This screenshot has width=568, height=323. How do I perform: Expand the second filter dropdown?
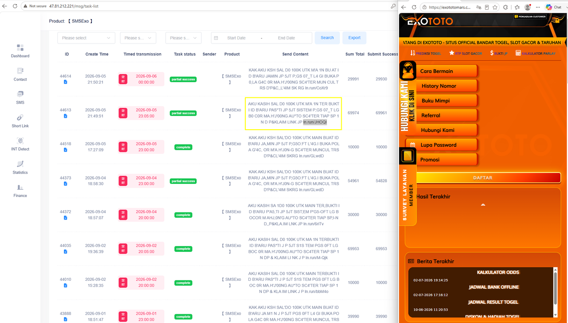(x=138, y=38)
